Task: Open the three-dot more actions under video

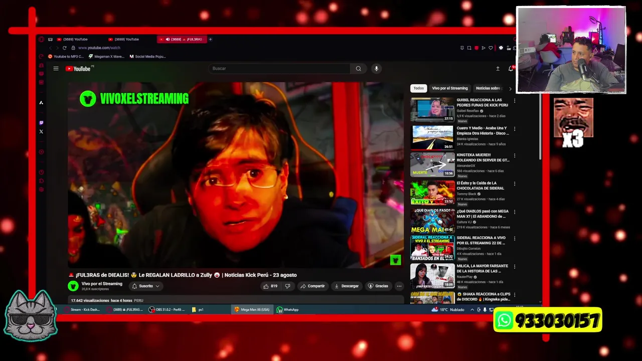Action: point(399,286)
